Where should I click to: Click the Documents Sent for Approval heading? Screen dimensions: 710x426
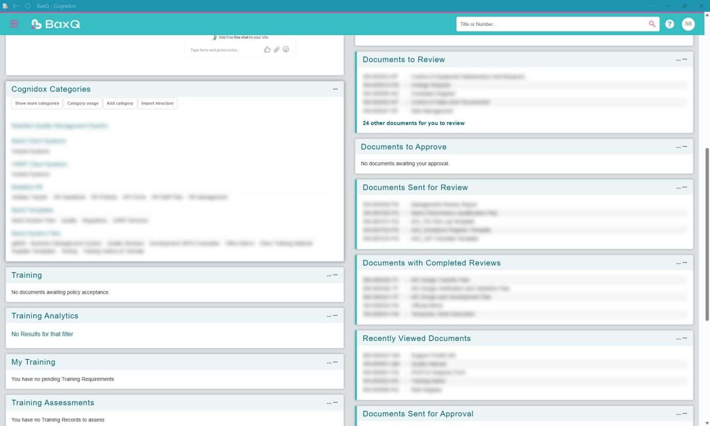pyautogui.click(x=418, y=414)
